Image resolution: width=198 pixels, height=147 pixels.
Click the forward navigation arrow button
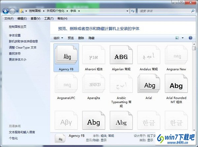[x=12, y=11]
